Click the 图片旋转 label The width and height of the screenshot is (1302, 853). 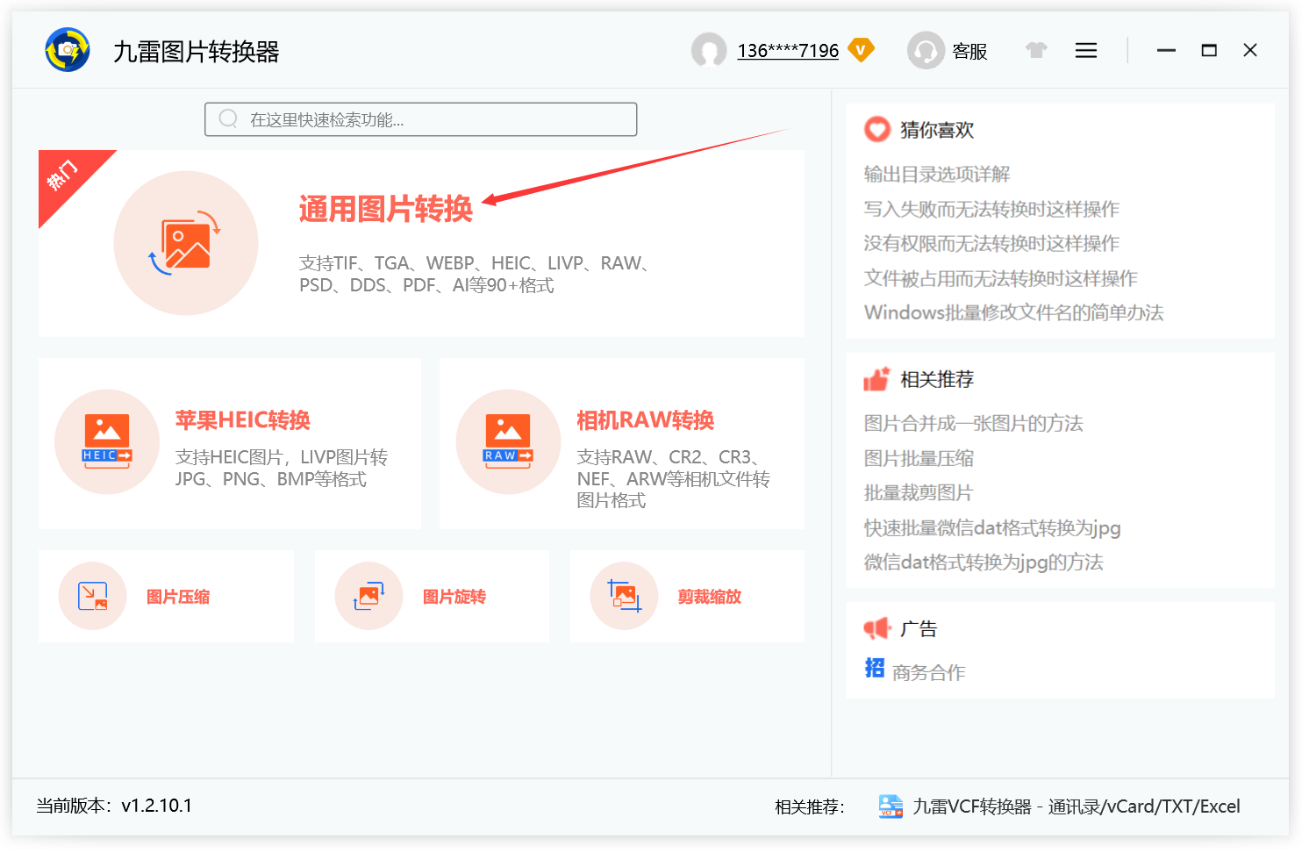pos(454,597)
